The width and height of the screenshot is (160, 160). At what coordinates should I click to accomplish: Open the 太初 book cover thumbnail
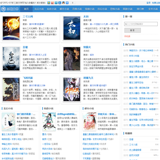click(x=72, y=28)
